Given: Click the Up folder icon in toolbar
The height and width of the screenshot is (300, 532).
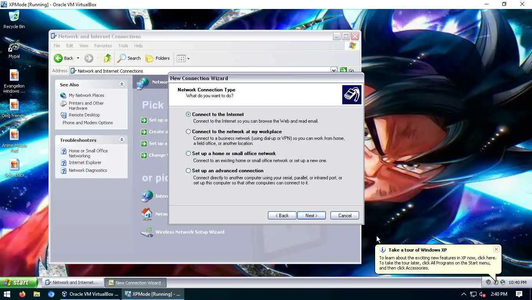Looking at the screenshot, I should pos(107,58).
